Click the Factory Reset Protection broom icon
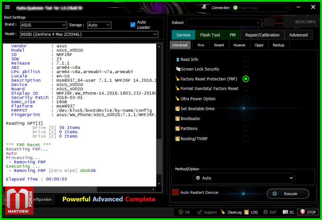The height and width of the screenshot is (220, 322). (x=177, y=79)
